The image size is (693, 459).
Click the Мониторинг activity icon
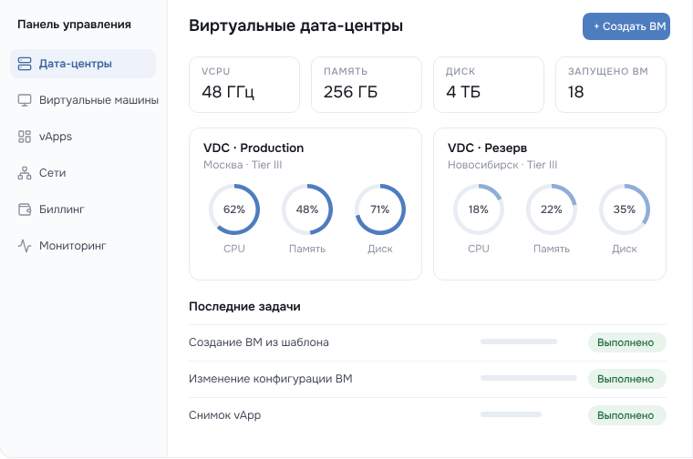tap(25, 246)
